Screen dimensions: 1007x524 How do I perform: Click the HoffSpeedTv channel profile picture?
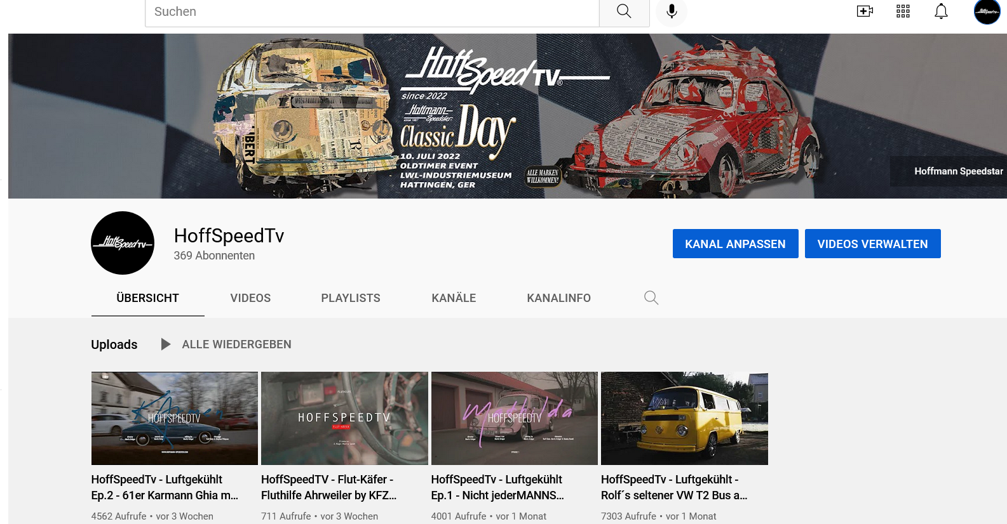[x=123, y=243]
